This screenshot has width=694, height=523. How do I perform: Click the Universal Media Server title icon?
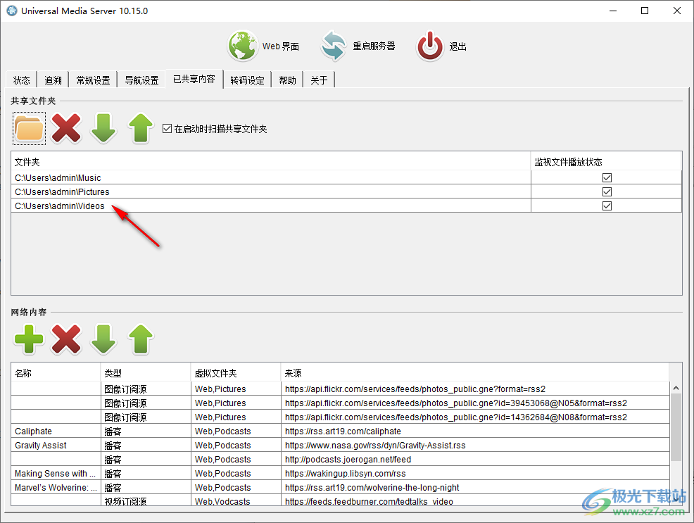[x=12, y=11]
